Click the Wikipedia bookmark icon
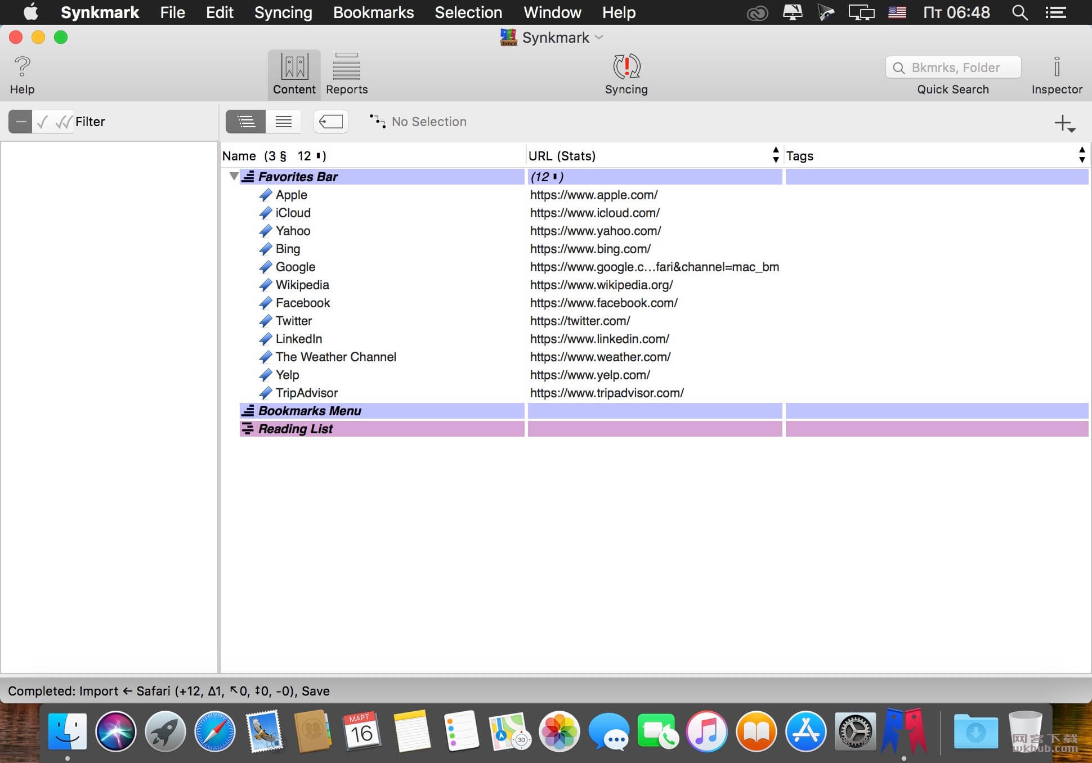This screenshot has width=1092, height=763. [x=266, y=285]
